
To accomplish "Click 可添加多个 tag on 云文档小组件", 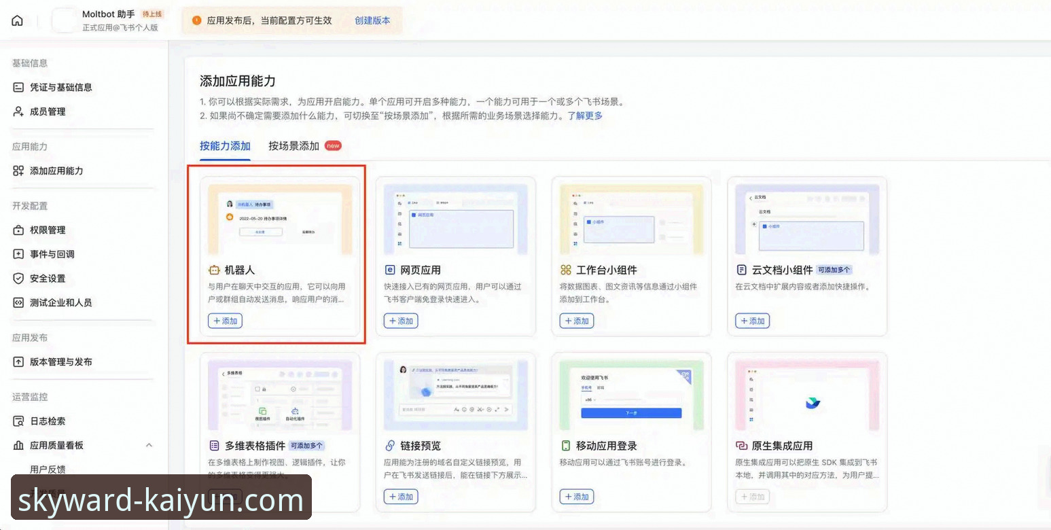I will [x=834, y=270].
